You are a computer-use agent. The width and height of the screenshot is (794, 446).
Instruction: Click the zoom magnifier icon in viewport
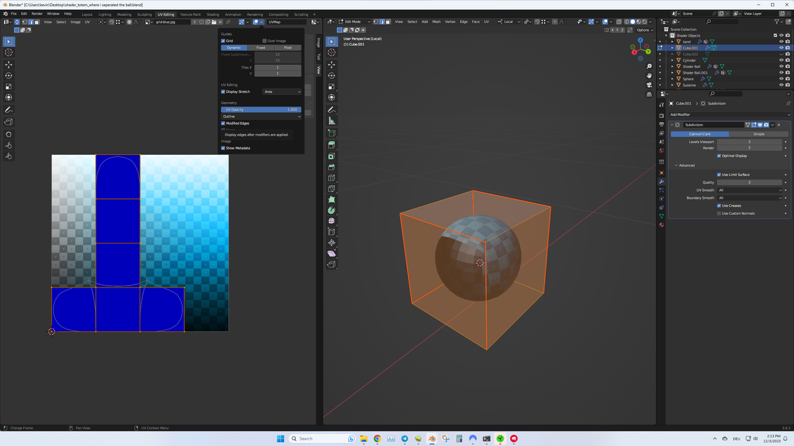tap(649, 66)
